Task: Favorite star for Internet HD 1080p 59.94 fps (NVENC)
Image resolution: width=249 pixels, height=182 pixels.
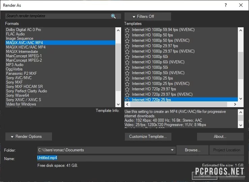Action: 127,30
